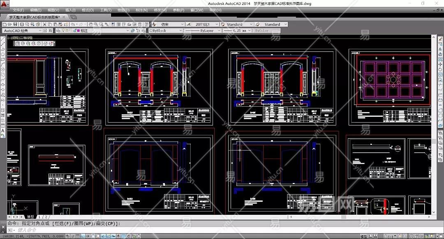Switch to layout tab 2
Viewport: 444px width, 239px height.
tap(46, 217)
